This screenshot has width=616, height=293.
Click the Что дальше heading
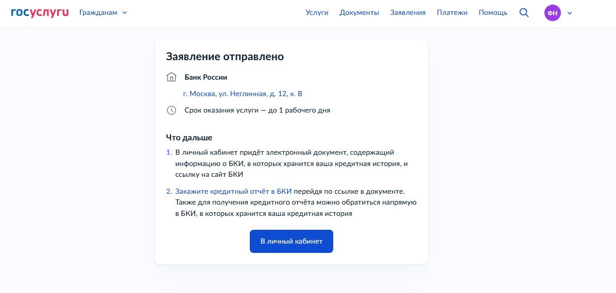point(189,137)
